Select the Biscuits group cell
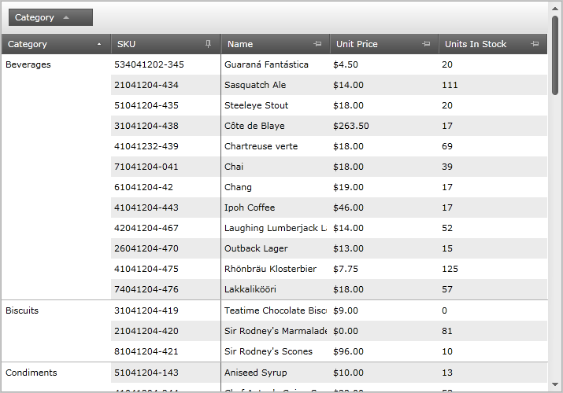Image resolution: width=563 pixels, height=393 pixels. click(23, 311)
